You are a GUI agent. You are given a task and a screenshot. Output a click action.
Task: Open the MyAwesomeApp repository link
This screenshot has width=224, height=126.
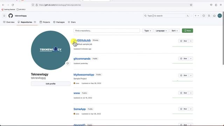[x=84, y=75]
